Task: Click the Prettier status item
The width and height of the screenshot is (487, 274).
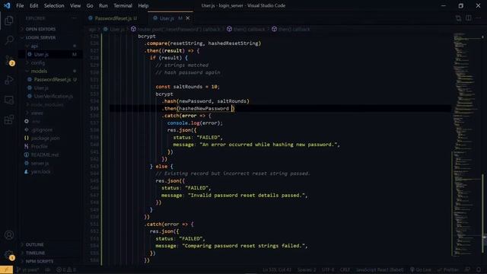Action: 447,269
